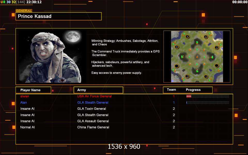This screenshot has height=155, width=248.
Task: Select start position 3 on the minimap
Action: tap(217, 48)
